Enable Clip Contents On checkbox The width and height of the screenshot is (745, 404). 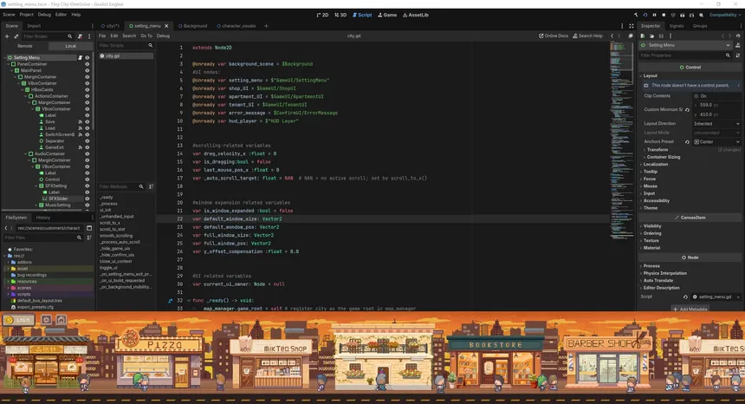click(x=696, y=96)
